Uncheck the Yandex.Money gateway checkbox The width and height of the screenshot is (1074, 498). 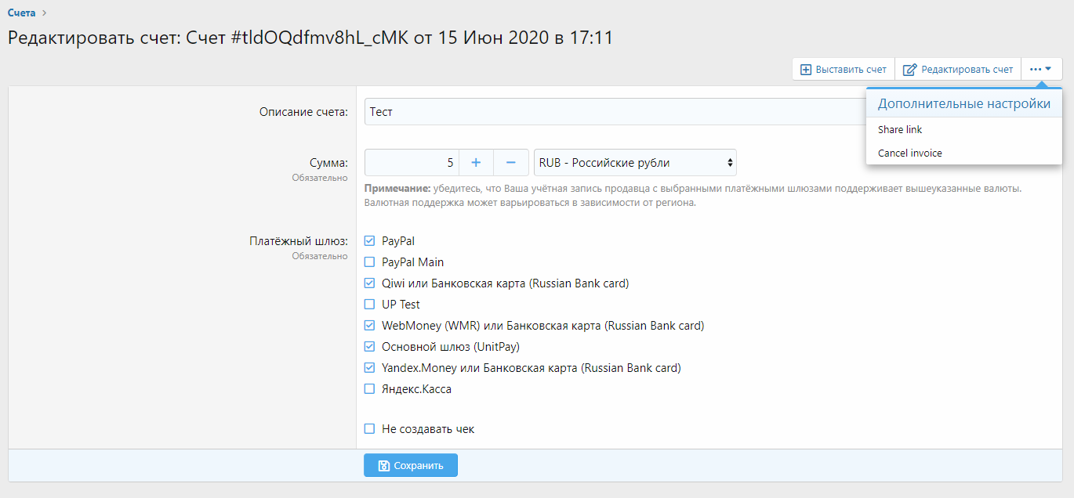tap(369, 368)
